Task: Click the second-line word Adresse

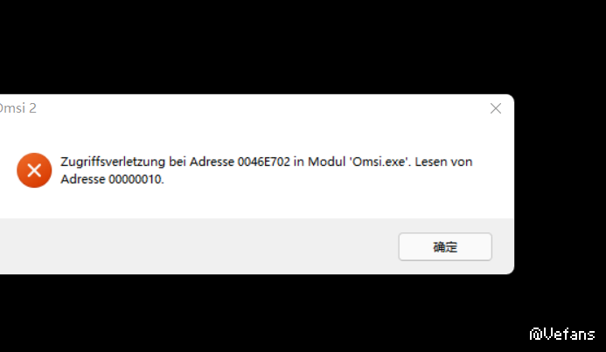Action: [x=83, y=179]
